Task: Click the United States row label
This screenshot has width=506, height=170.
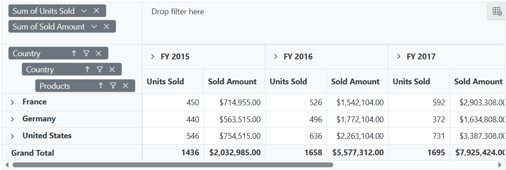Action: [47, 136]
